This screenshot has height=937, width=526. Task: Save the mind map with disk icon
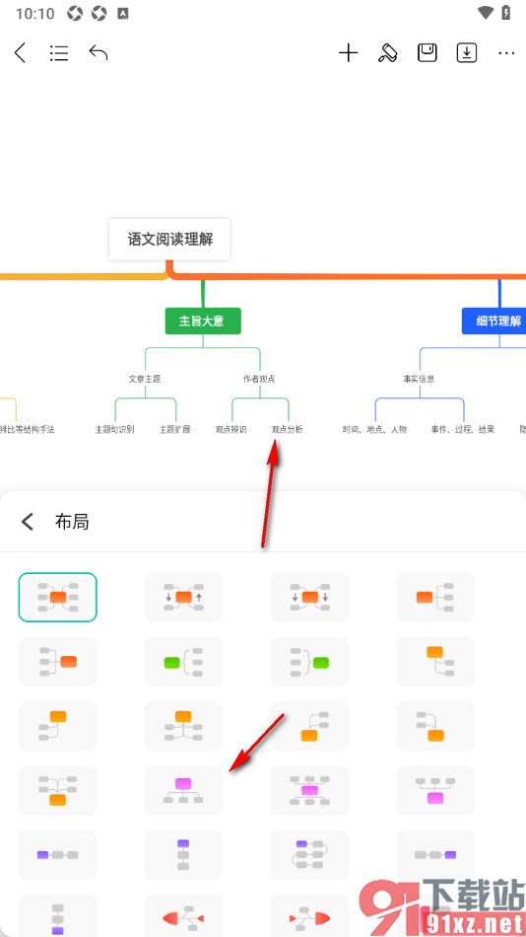click(x=427, y=53)
